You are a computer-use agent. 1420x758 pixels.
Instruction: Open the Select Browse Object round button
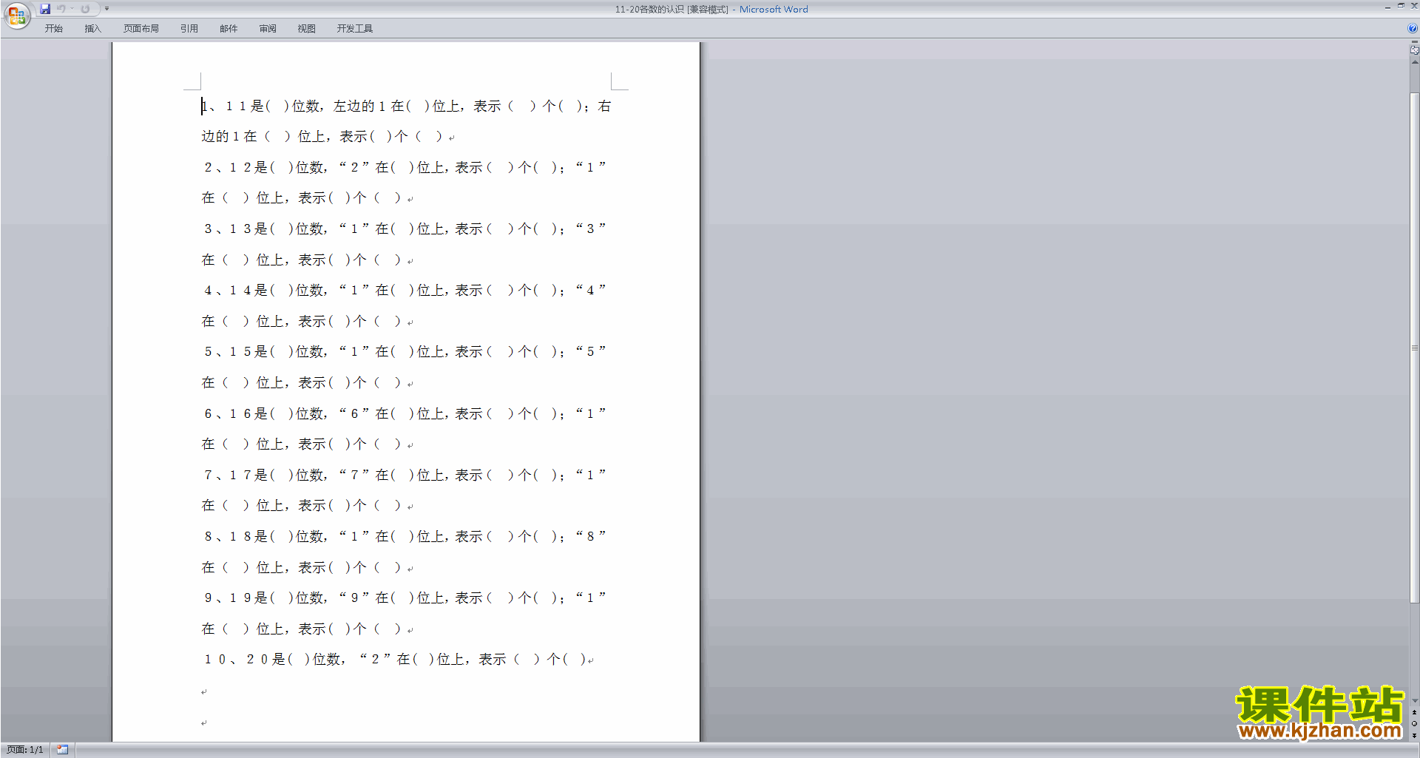point(1414,724)
